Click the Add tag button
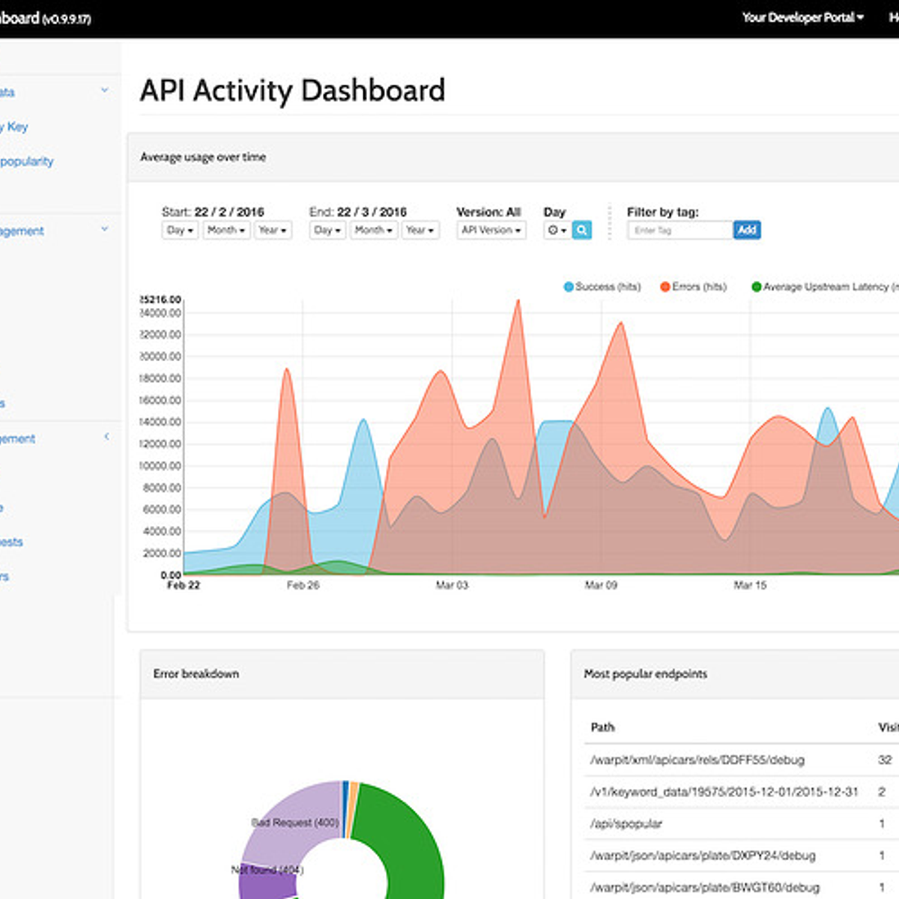Viewport: 899px width, 899px height. (747, 230)
